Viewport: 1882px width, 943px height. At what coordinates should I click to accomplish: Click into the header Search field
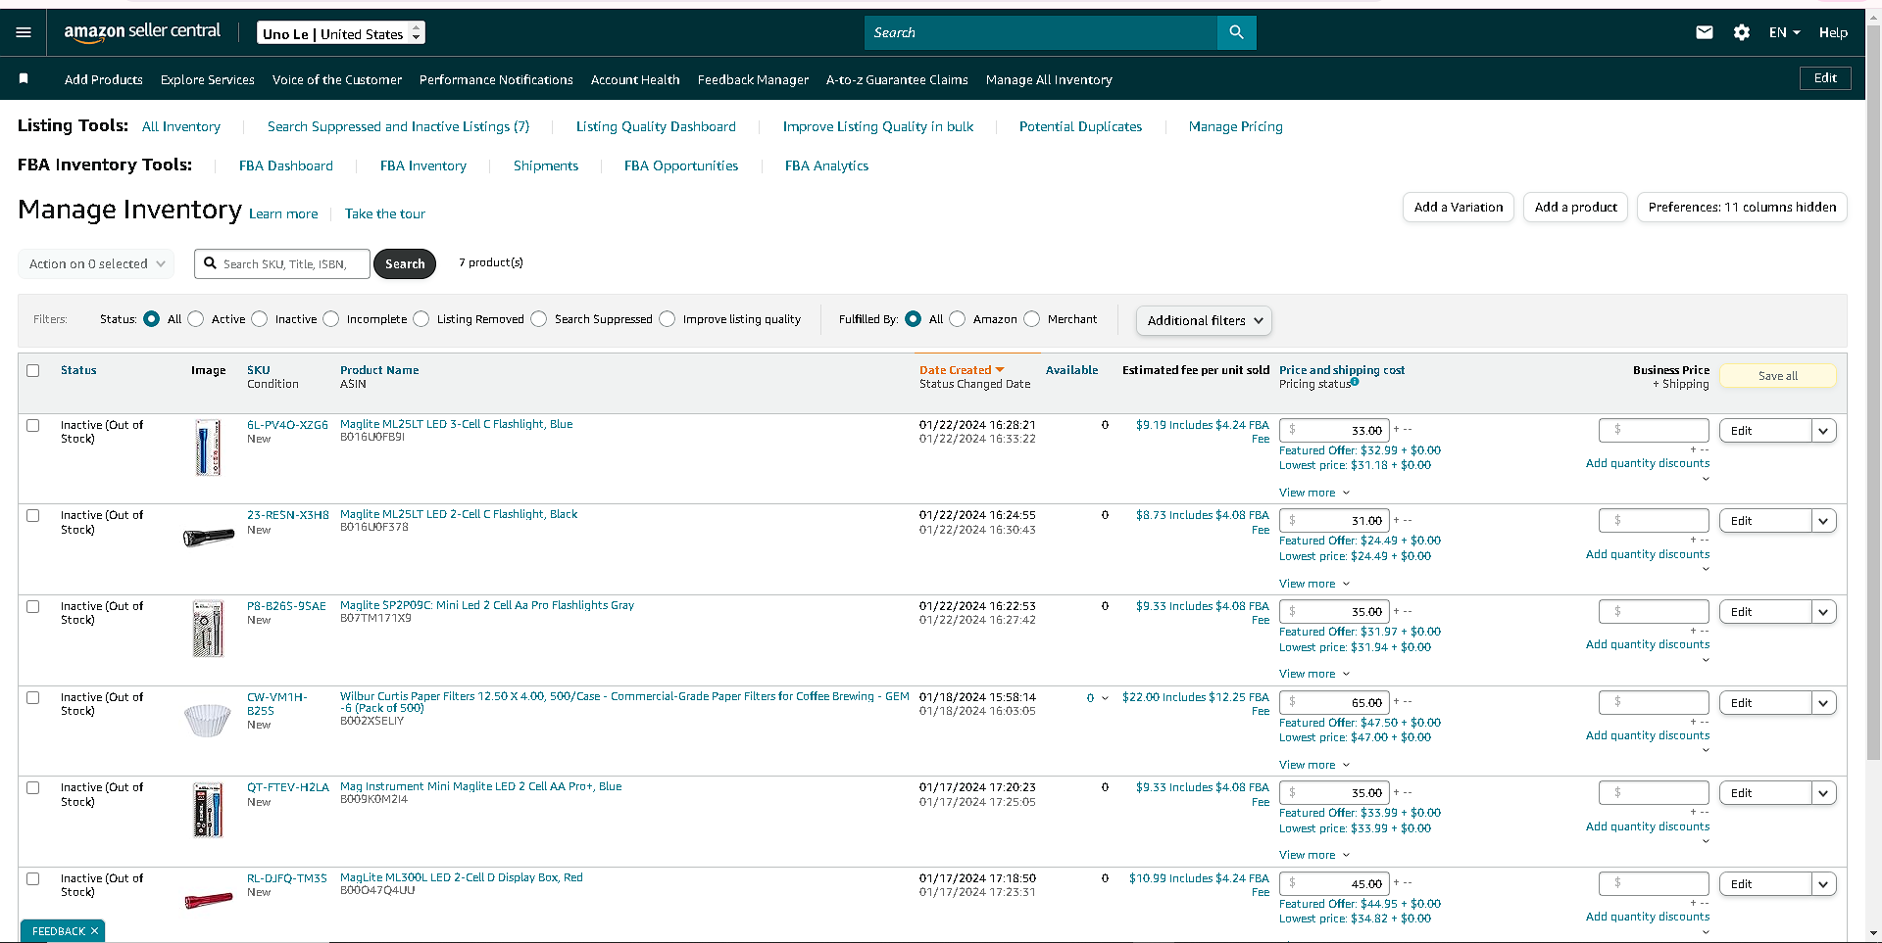(1041, 32)
